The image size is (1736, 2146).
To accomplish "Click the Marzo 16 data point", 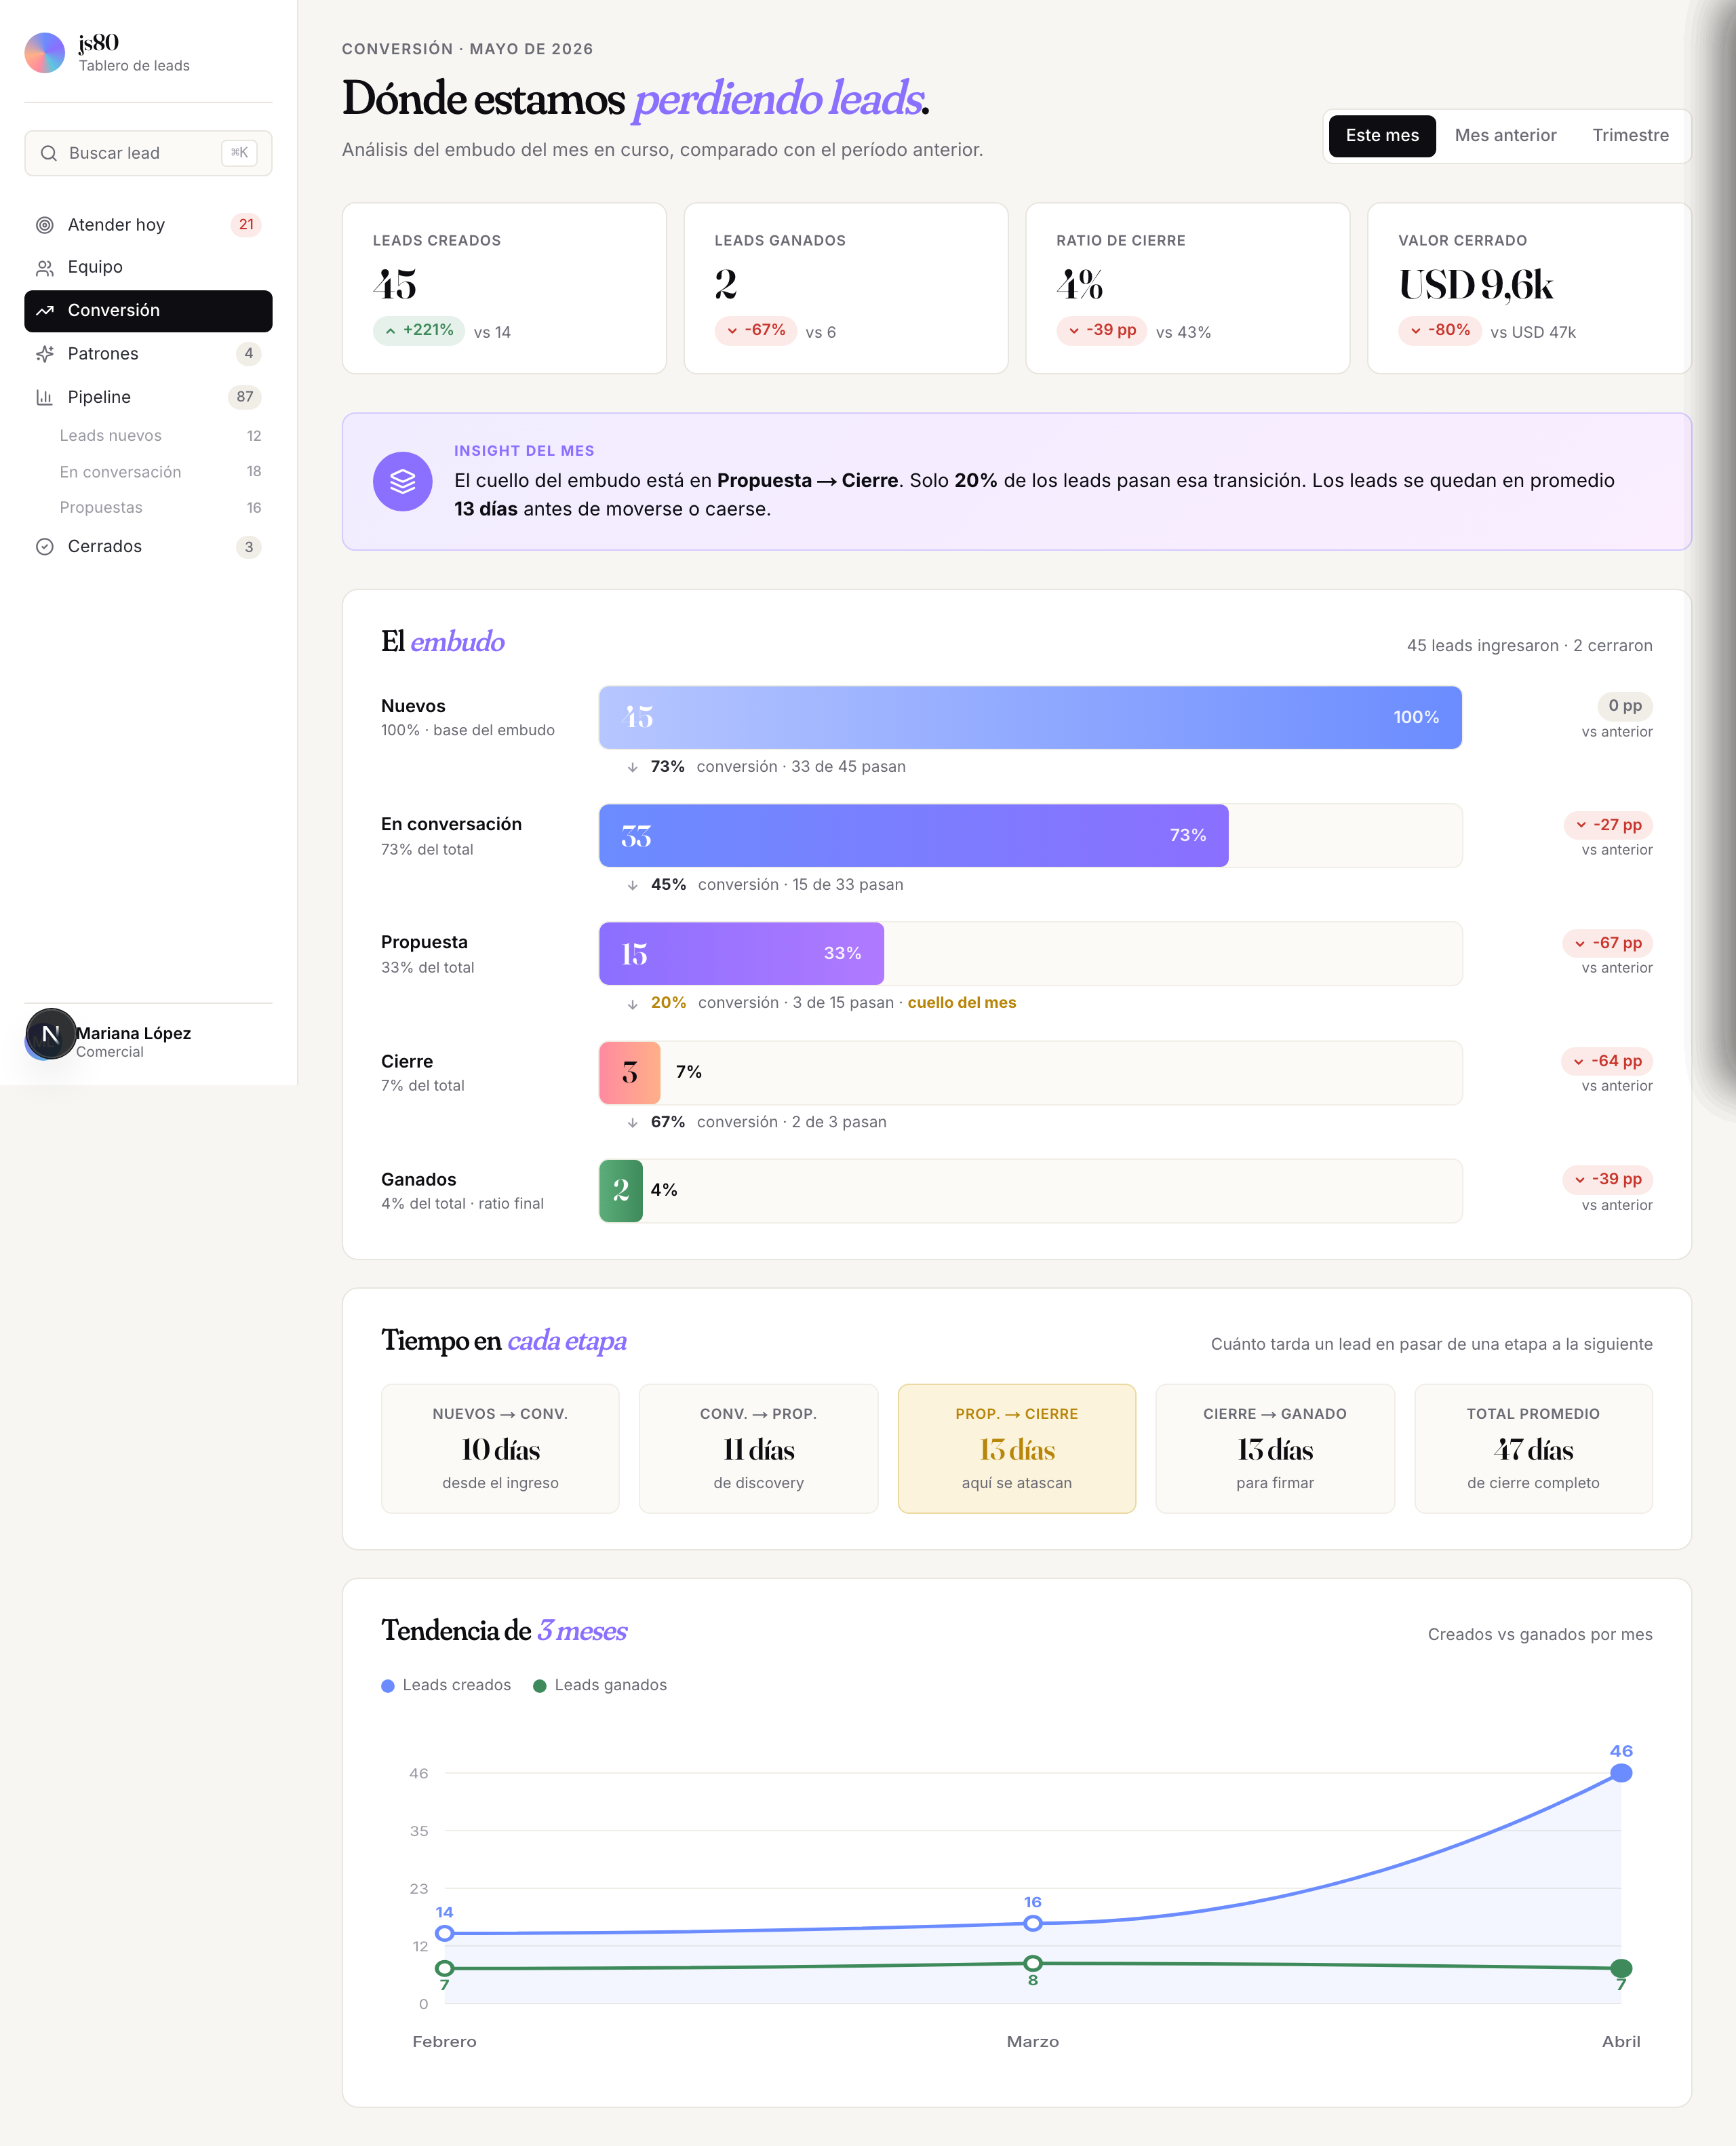I will click(1033, 1924).
